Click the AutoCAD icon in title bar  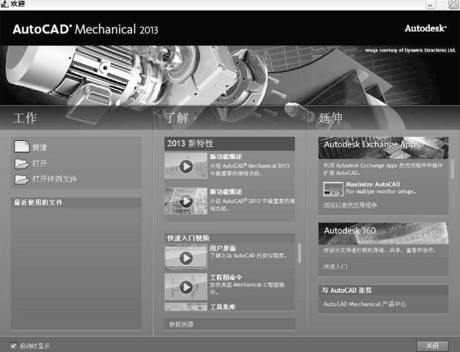tap(4, 4)
